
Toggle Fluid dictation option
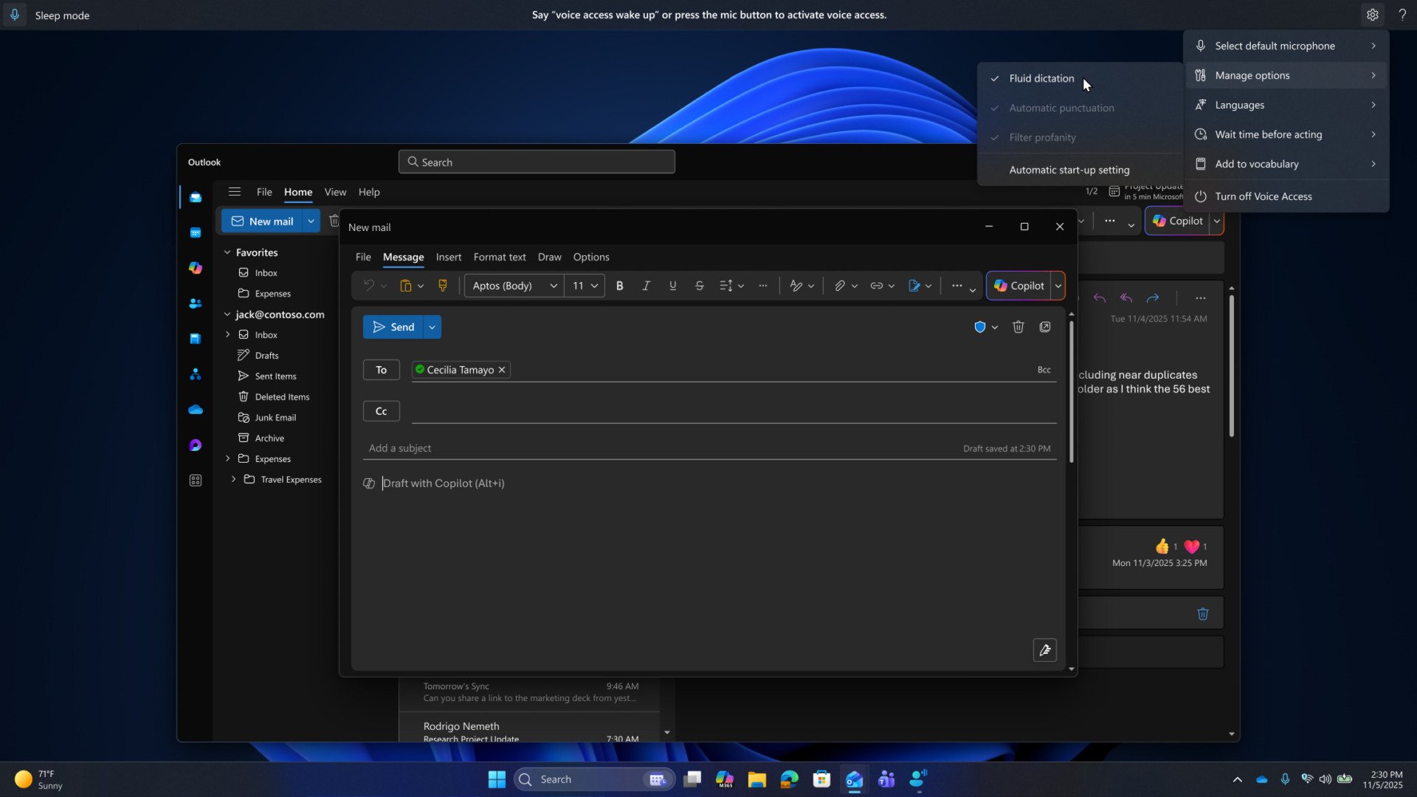(1041, 78)
